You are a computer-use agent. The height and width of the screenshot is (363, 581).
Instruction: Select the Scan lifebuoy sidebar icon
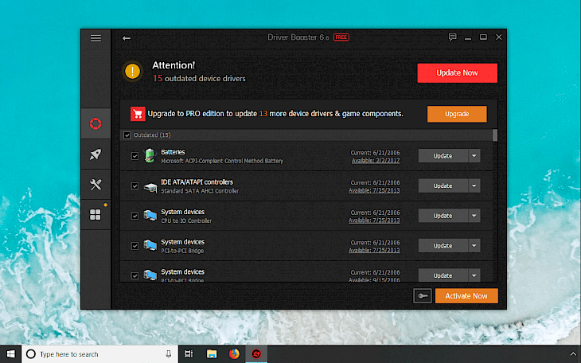pos(96,123)
